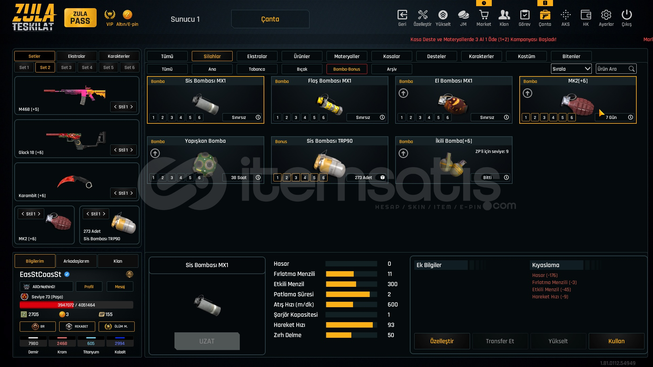Click next style arrow for M468
The image size is (653, 367).
132,107
